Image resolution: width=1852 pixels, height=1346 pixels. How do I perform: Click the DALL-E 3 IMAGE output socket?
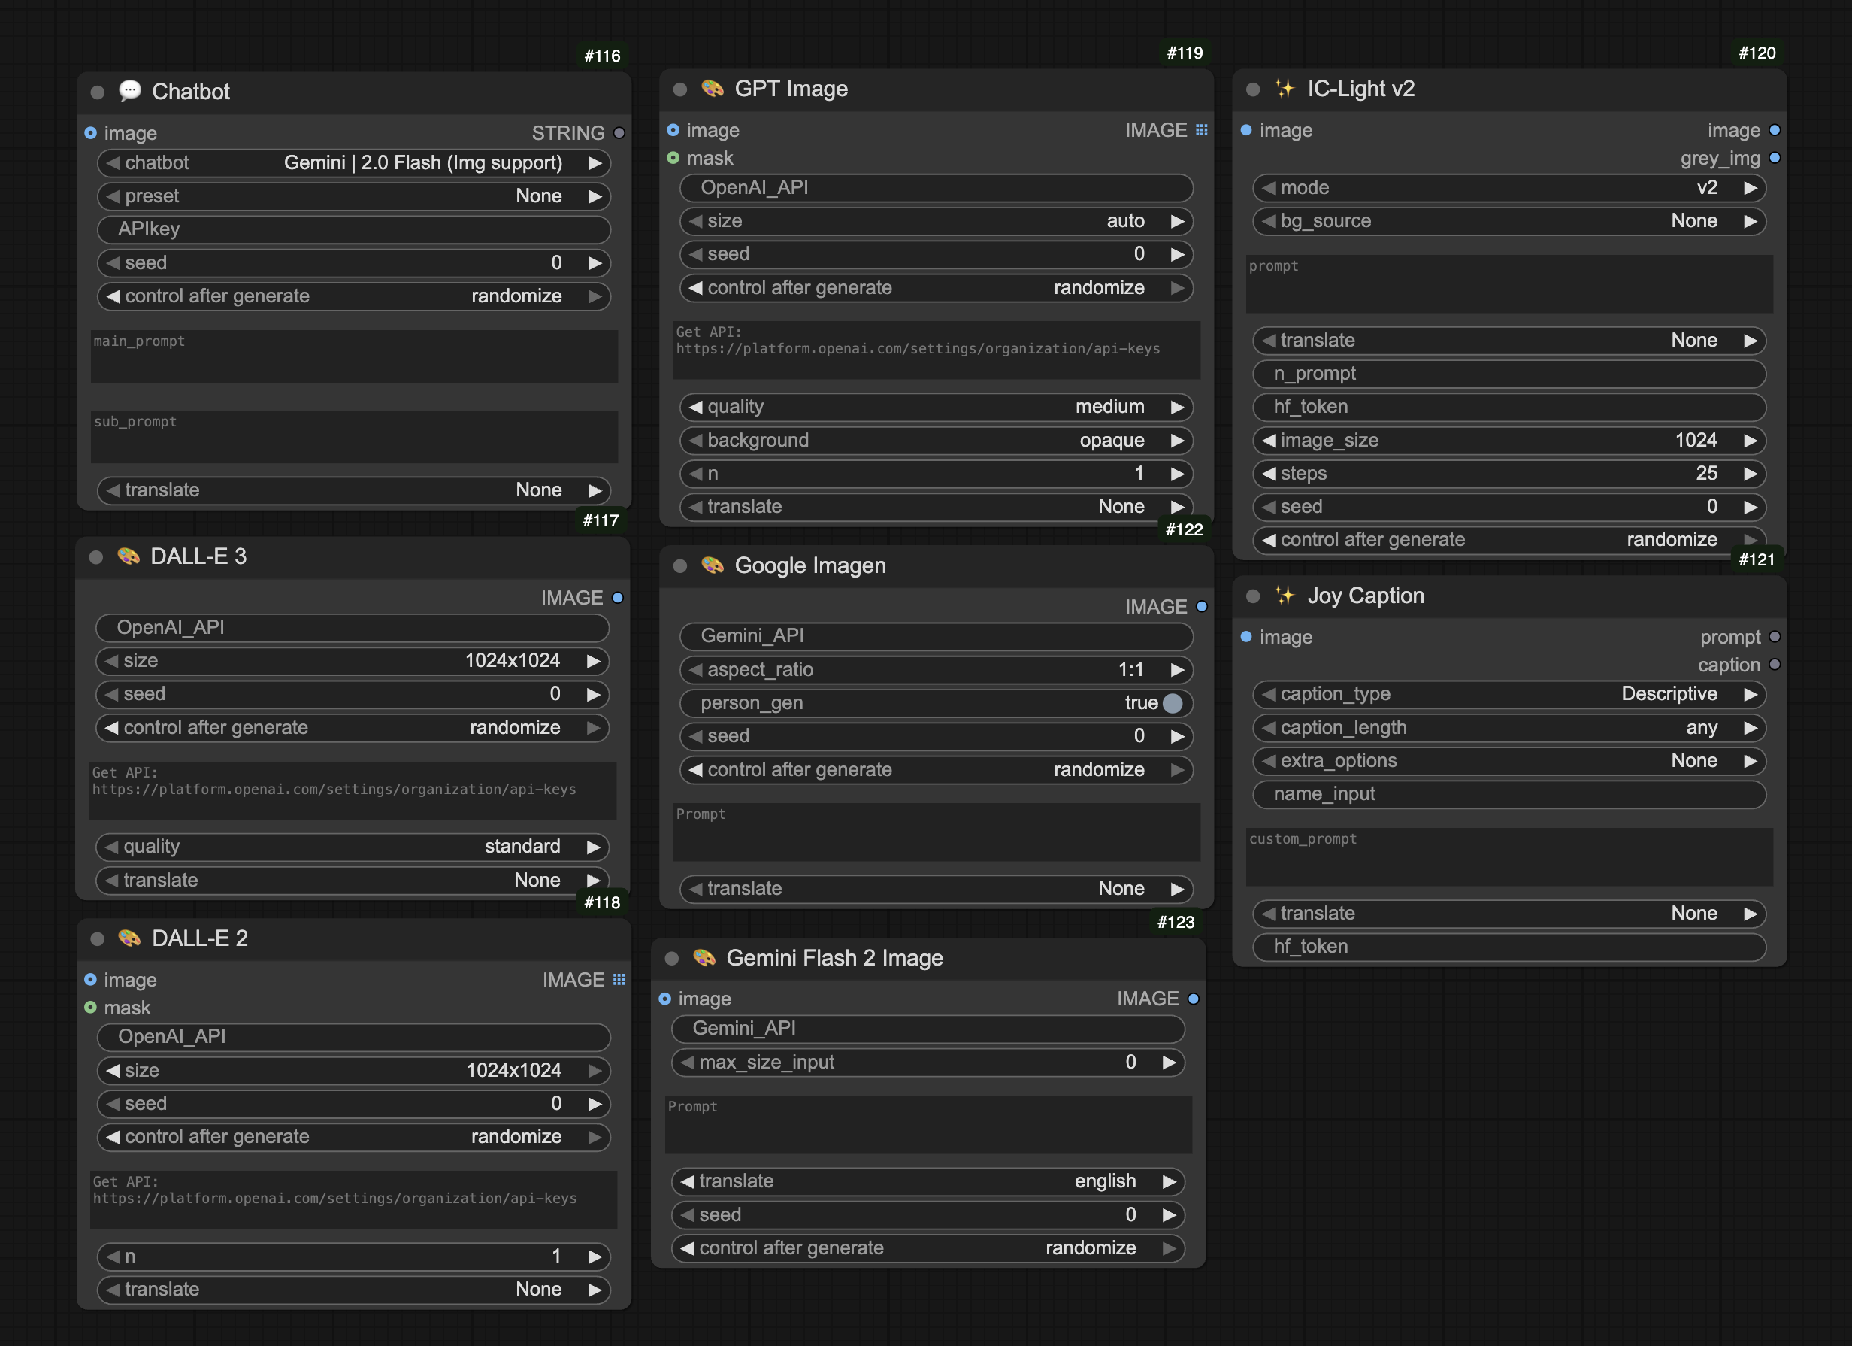click(617, 598)
